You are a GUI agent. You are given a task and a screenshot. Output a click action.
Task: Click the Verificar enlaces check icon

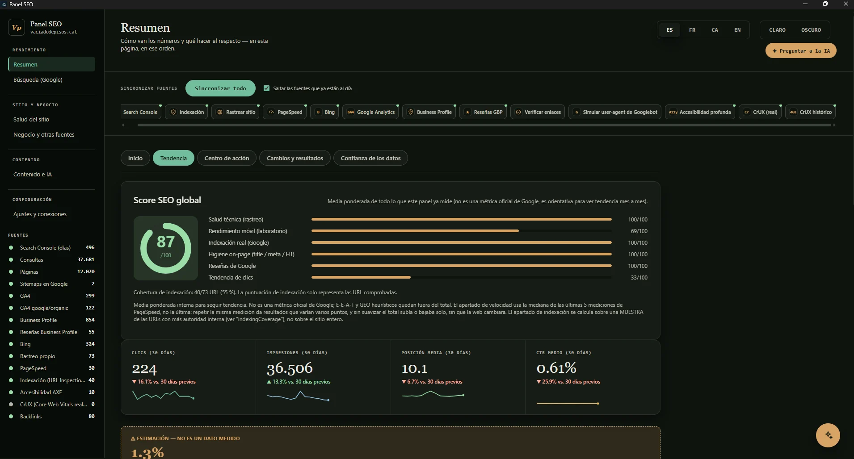[518, 112]
